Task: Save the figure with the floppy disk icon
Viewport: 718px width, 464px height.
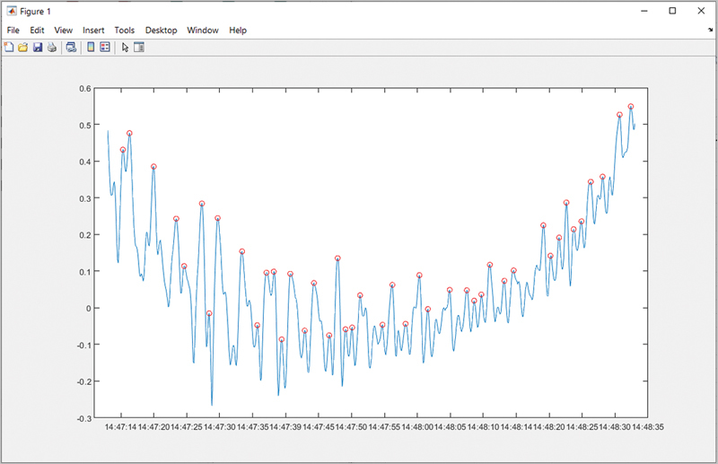Action: [x=38, y=47]
